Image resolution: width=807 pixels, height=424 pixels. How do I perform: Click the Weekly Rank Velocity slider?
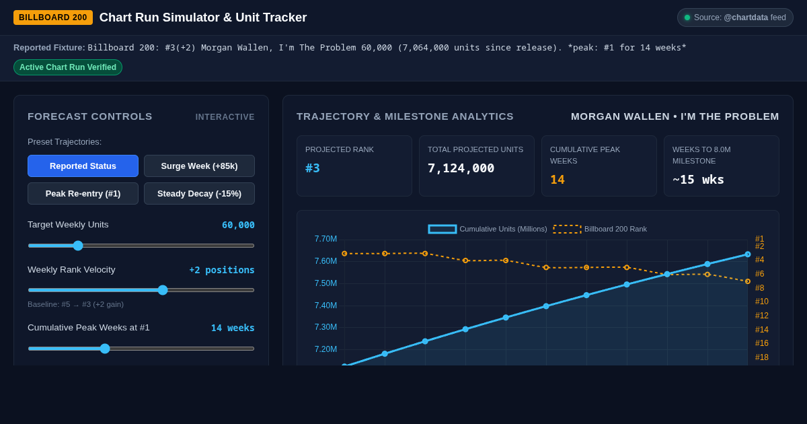tap(141, 290)
